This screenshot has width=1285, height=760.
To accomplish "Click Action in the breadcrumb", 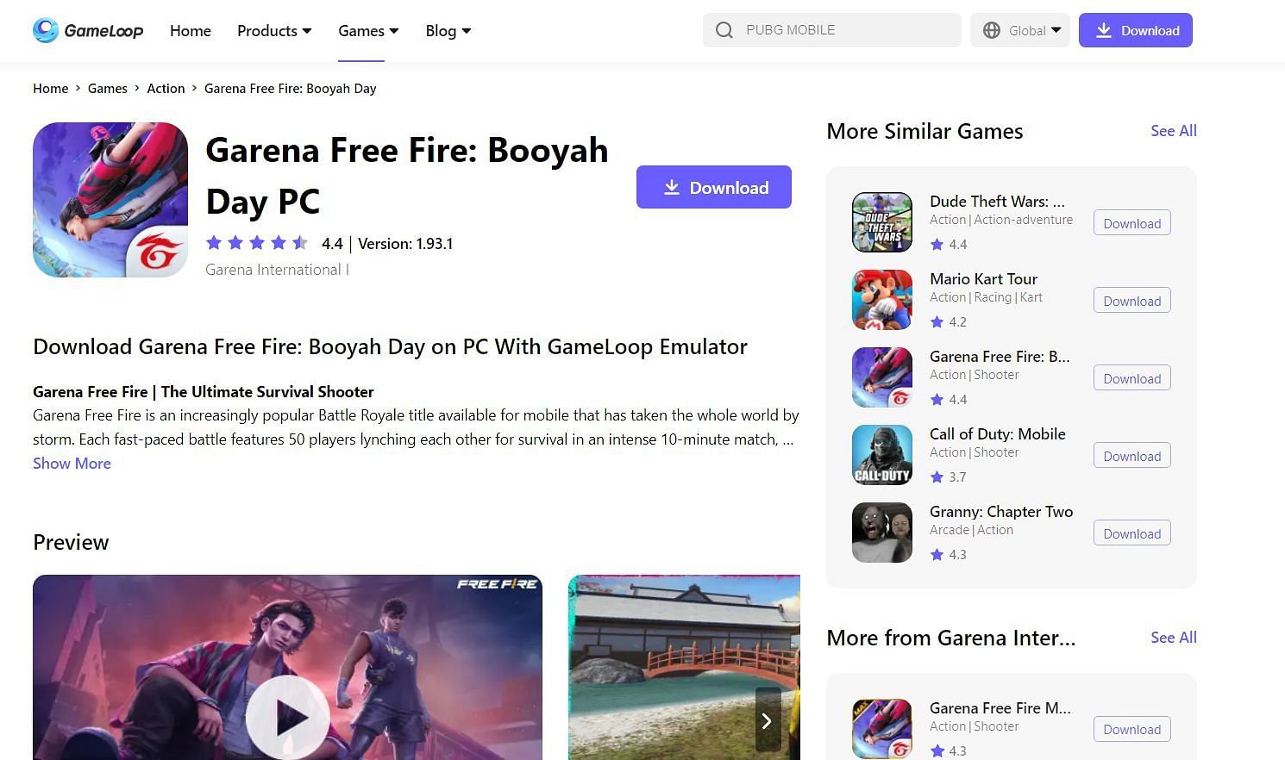I will pos(166,89).
